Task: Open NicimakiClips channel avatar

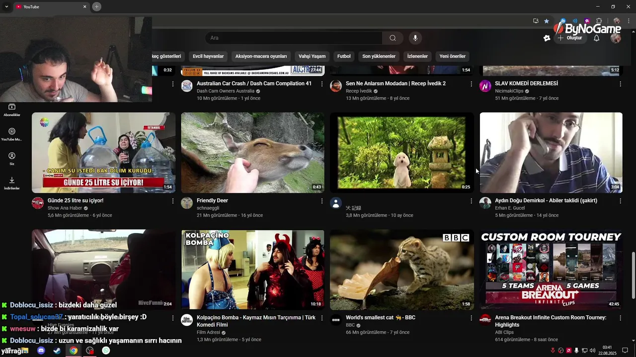Action: [x=485, y=86]
